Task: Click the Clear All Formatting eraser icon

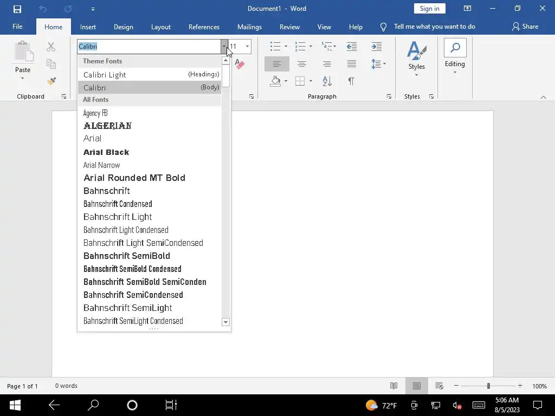Action: (239, 64)
